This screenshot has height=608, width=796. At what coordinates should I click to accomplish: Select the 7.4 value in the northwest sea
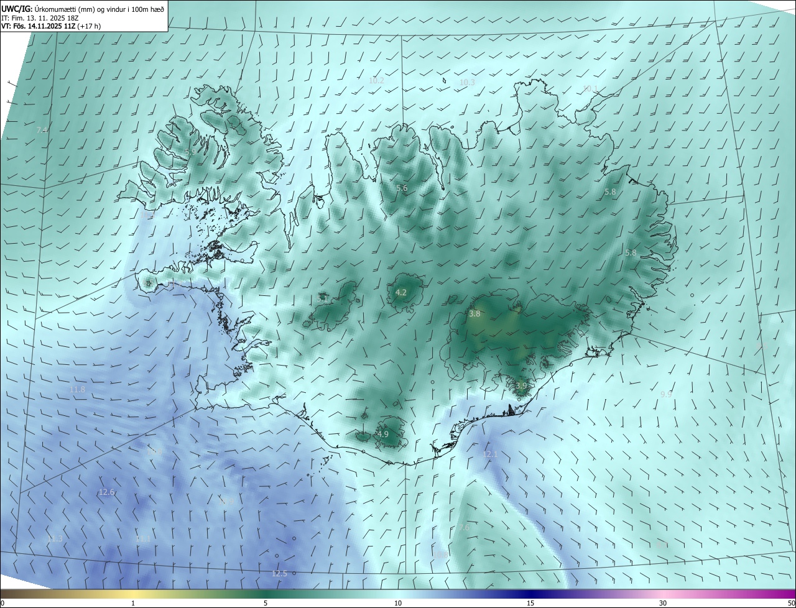[x=42, y=130]
